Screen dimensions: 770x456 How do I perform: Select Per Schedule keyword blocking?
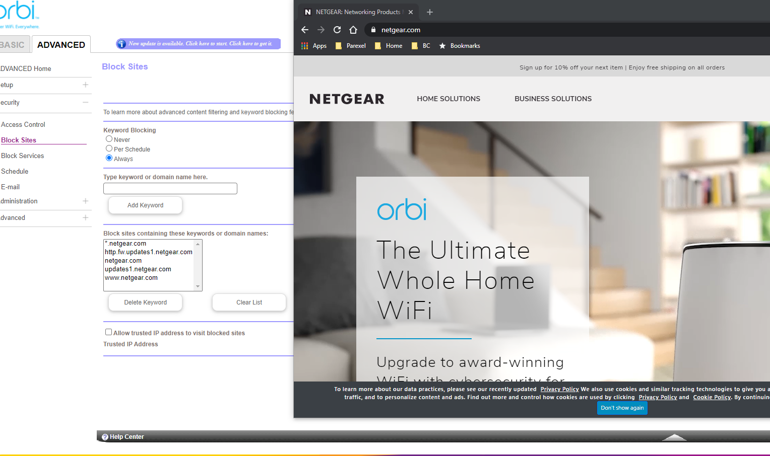pos(109,148)
